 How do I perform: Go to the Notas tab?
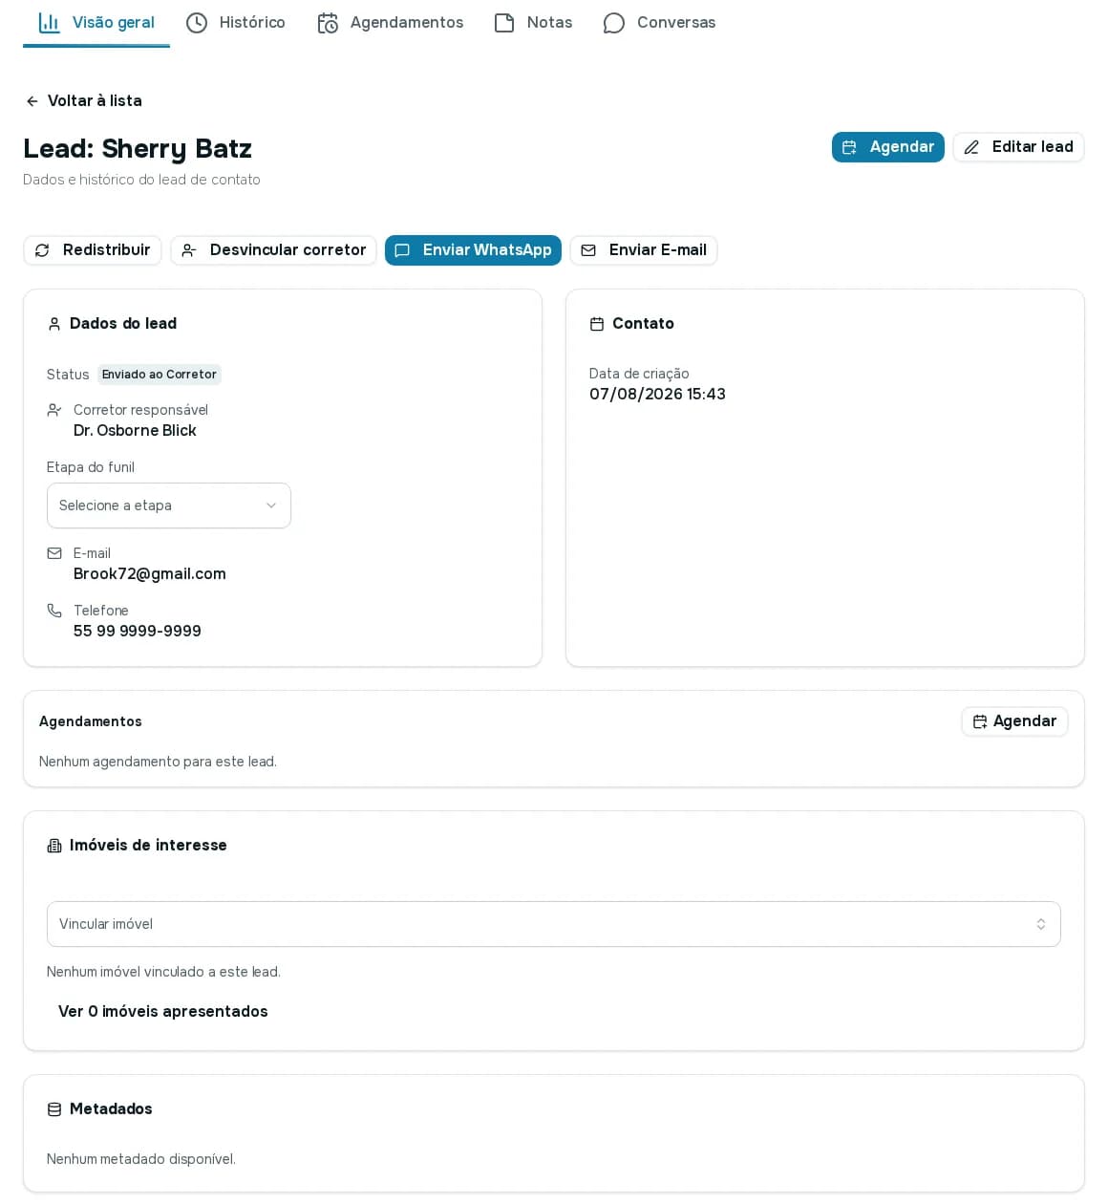533,23
